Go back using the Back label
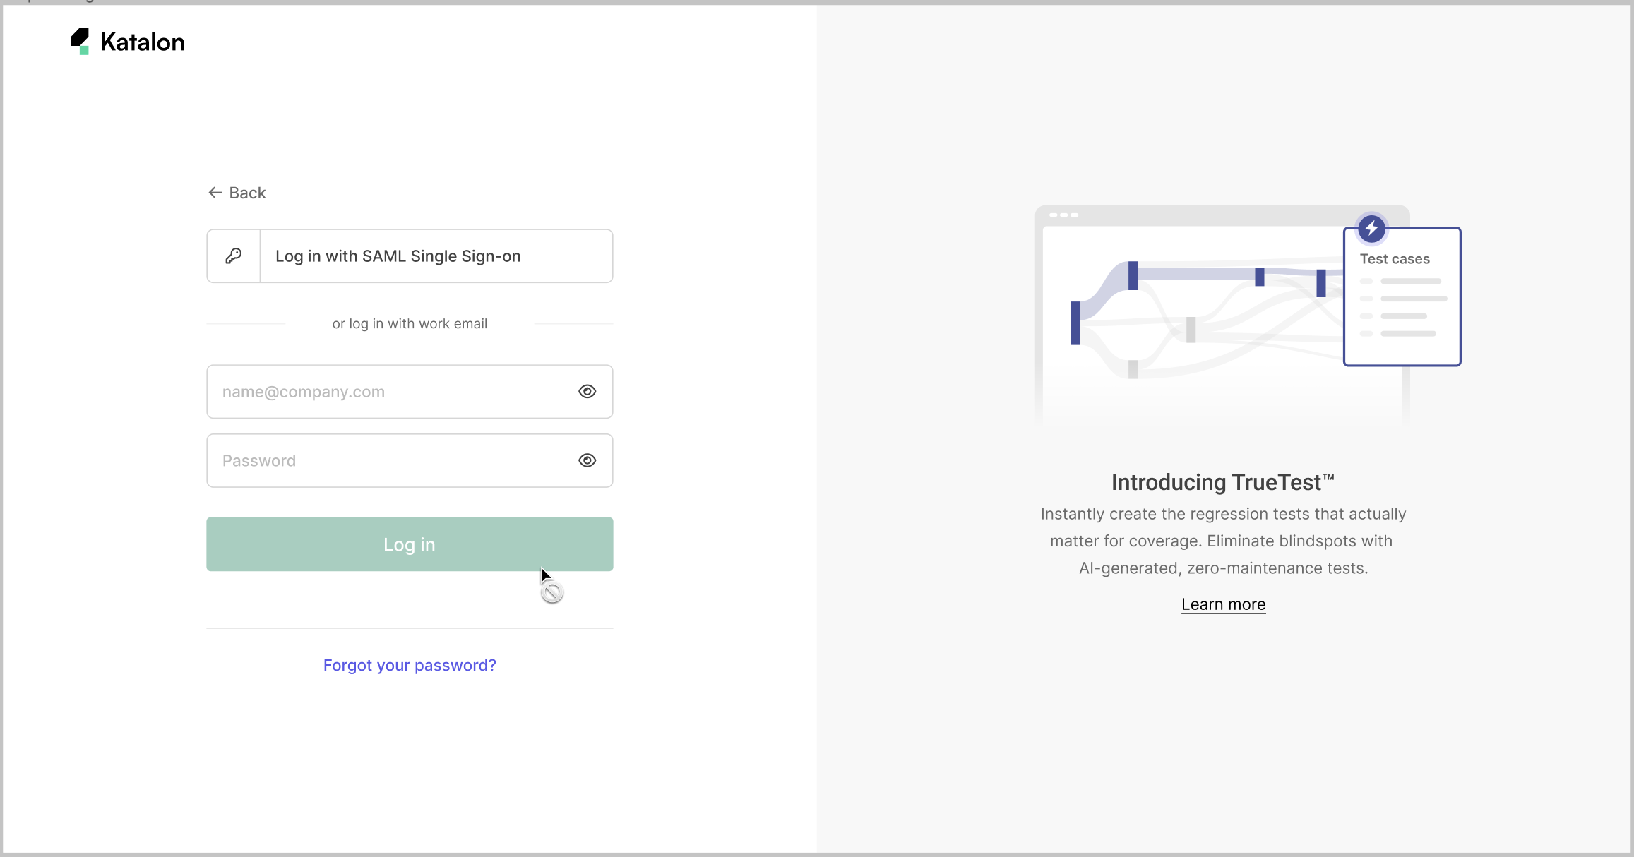 [247, 193]
